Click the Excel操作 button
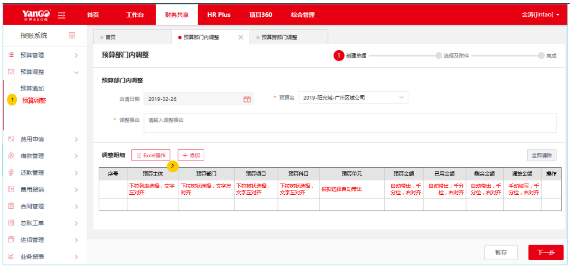Viewport: 570px width, 268px height. click(151, 155)
